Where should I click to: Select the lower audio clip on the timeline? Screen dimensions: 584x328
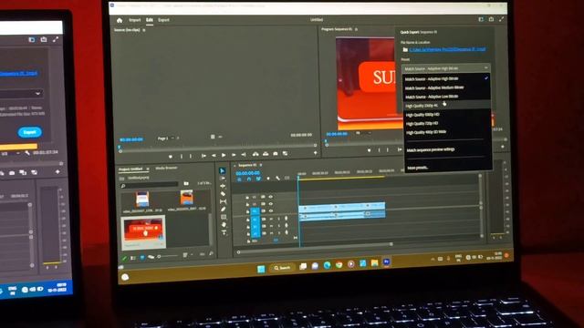click(x=342, y=215)
